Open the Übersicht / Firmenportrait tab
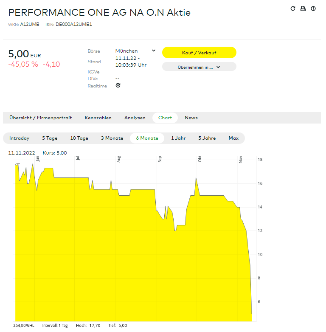The image size is (326, 332). point(41,118)
